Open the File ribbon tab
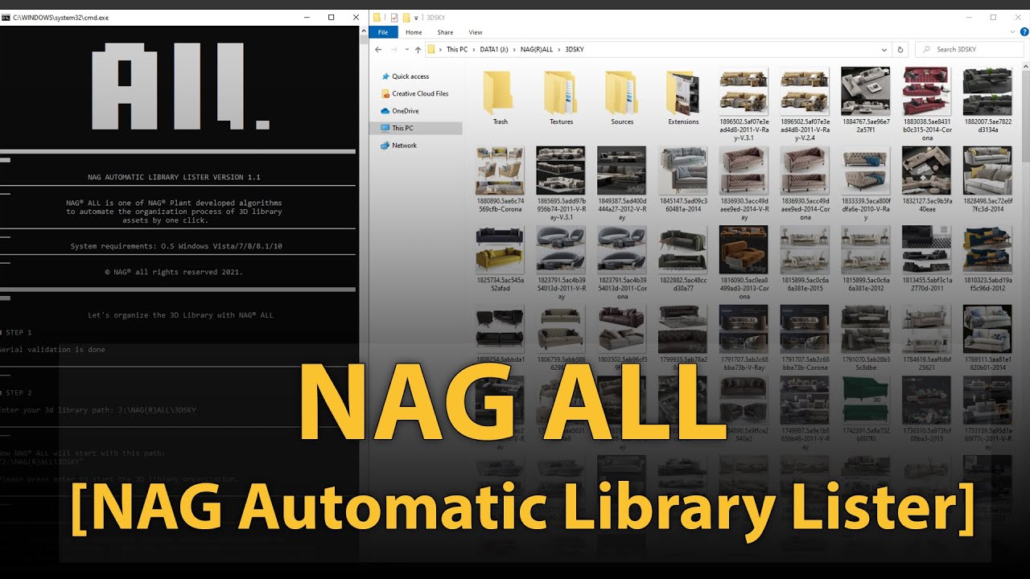The width and height of the screenshot is (1030, 579). pos(383,32)
